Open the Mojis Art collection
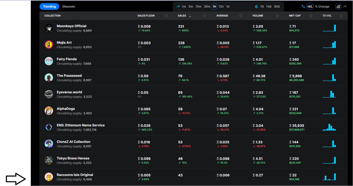The width and height of the screenshot is (353, 186). 64,43
